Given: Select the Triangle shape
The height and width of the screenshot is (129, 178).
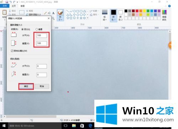Looking at the screenshot, I should tap(68, 15).
